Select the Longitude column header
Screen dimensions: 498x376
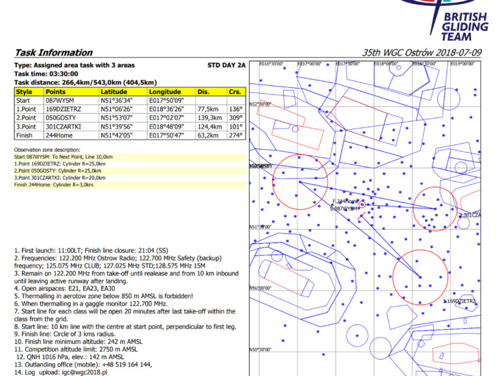[165, 91]
